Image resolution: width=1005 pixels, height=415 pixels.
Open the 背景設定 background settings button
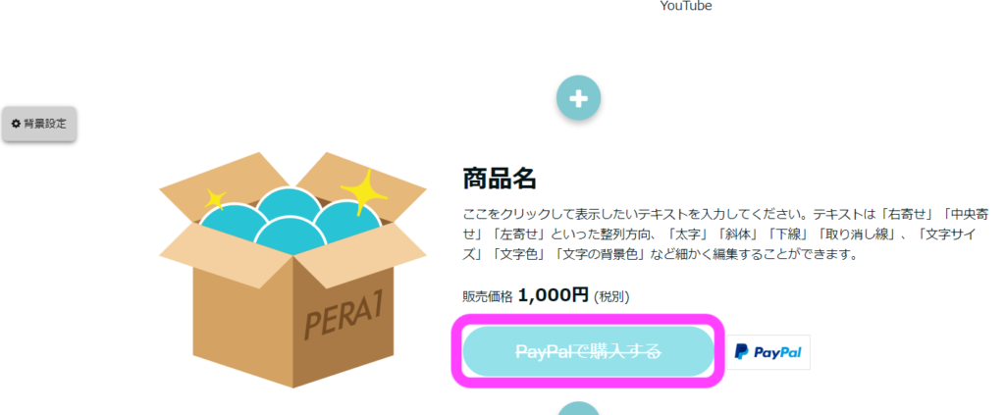39,124
